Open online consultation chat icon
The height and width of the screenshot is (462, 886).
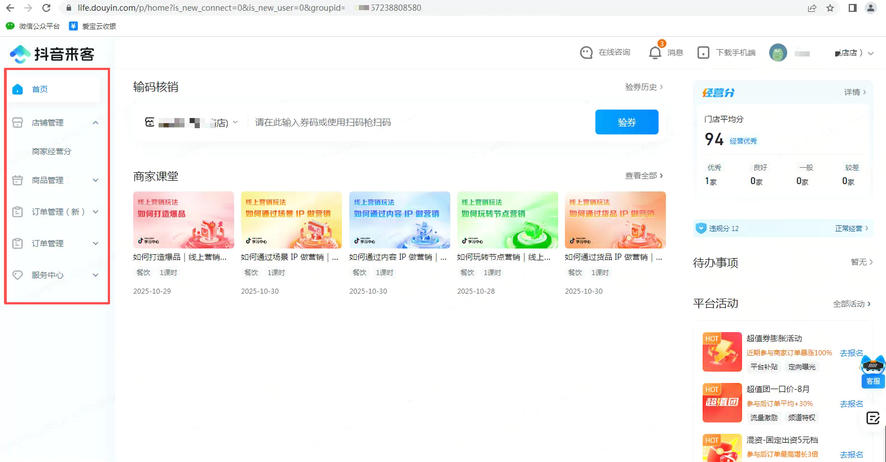(x=586, y=53)
